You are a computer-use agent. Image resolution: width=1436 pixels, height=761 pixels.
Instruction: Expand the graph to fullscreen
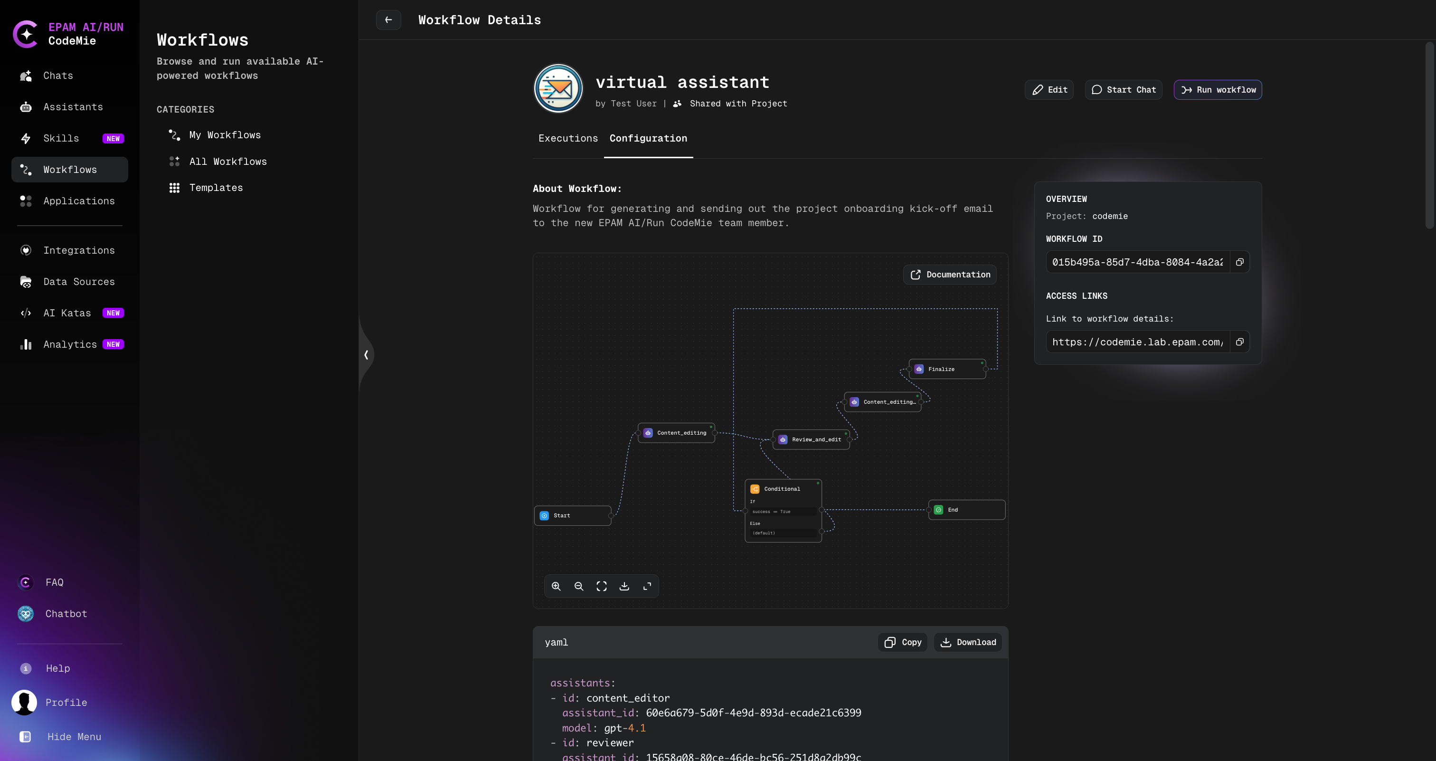[647, 586]
